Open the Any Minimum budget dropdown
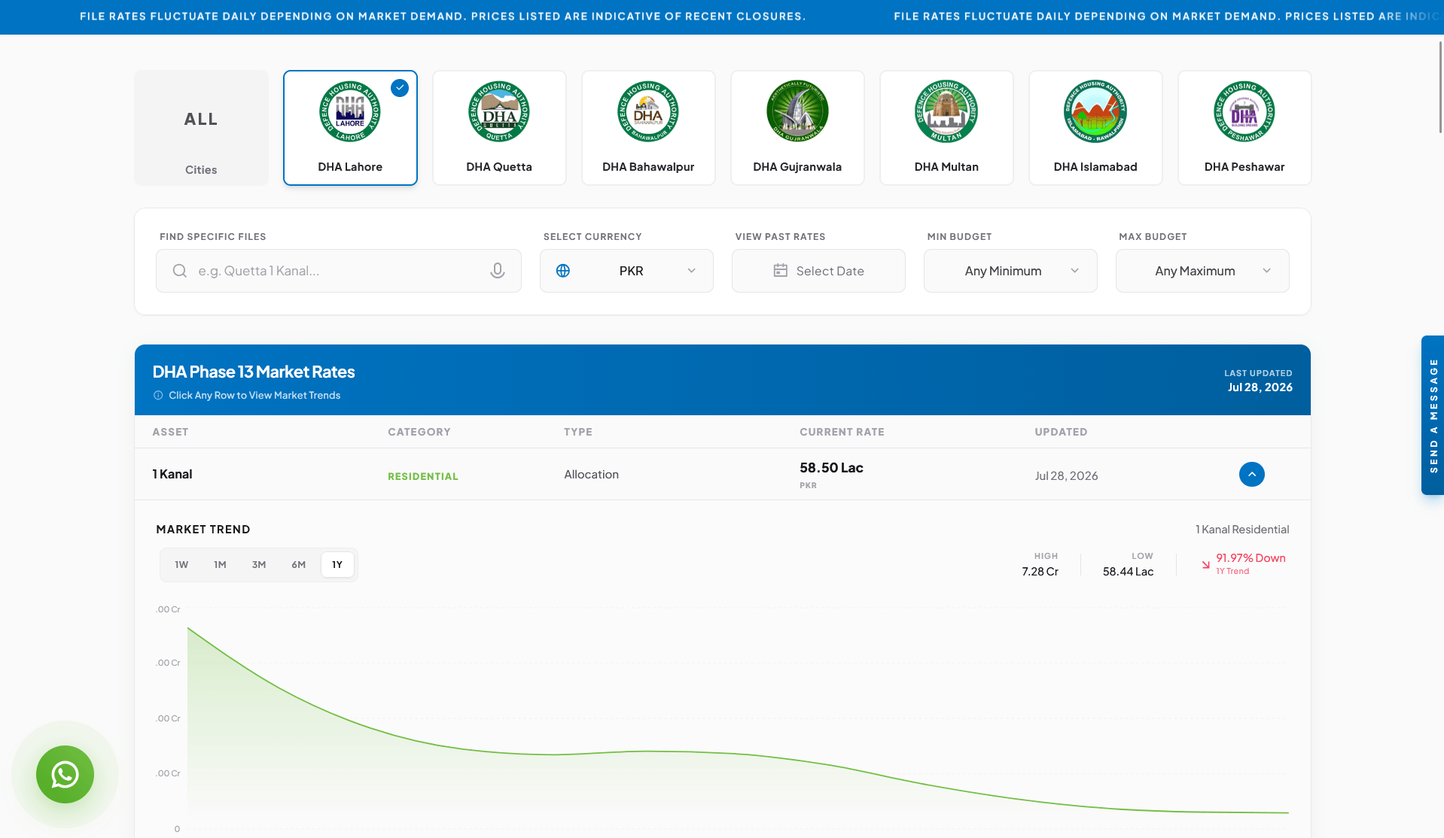This screenshot has width=1444, height=838. (1010, 271)
